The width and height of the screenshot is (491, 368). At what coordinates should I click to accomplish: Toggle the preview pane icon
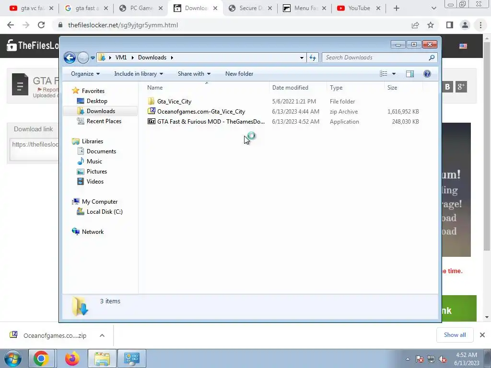click(x=410, y=74)
